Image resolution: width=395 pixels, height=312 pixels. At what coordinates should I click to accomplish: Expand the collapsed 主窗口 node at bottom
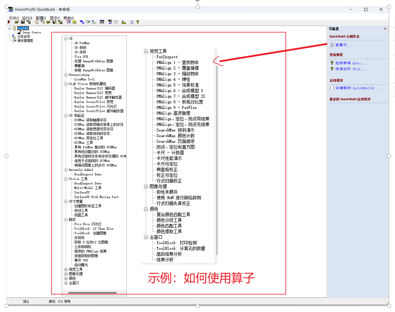click(x=66, y=283)
